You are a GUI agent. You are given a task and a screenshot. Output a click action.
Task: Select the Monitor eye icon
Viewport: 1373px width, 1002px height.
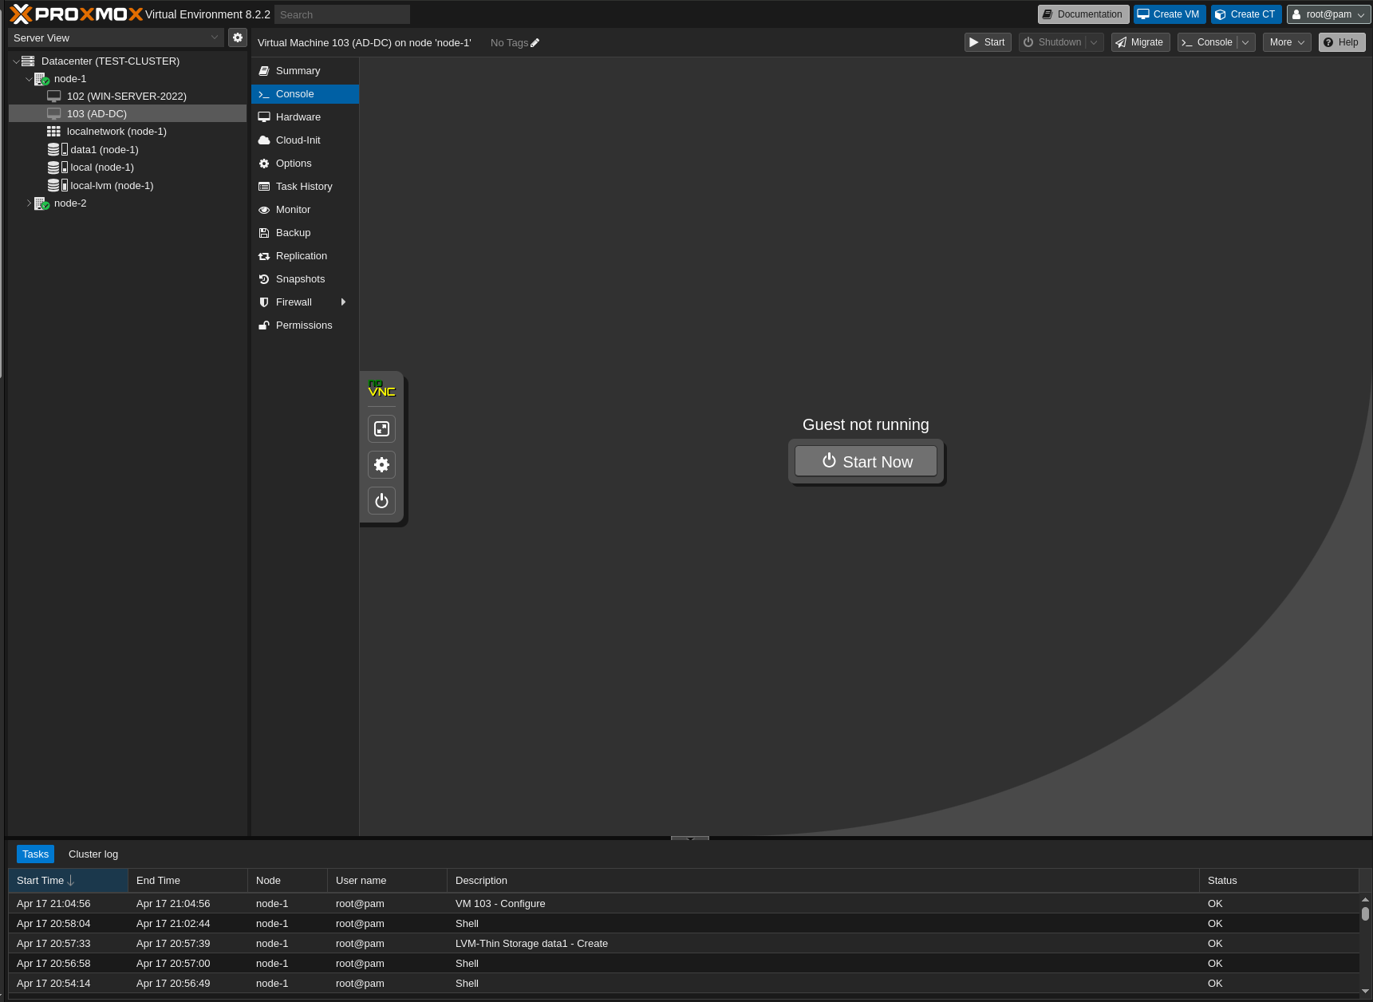click(264, 210)
